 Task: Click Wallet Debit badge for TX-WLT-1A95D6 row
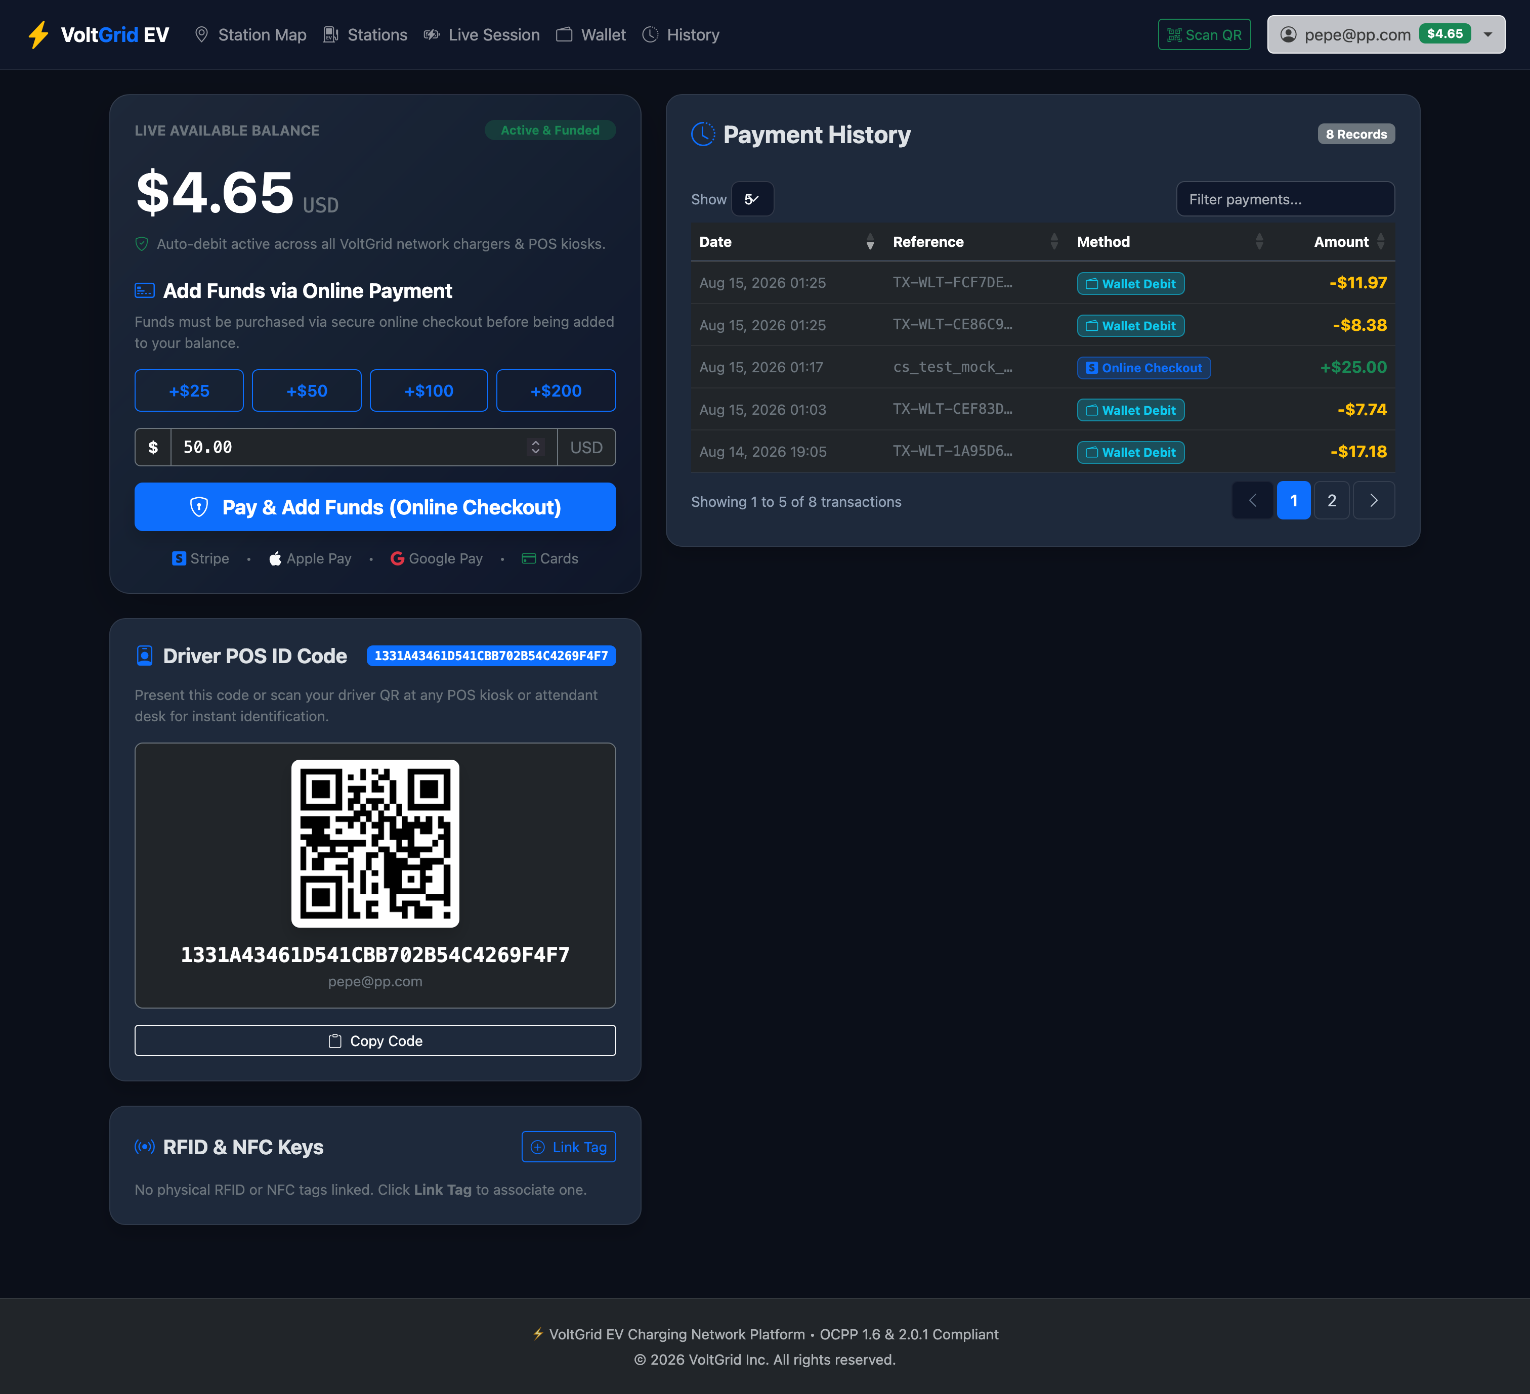1130,452
